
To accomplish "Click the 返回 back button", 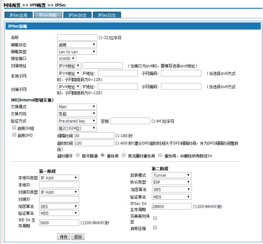I will click(78, 237).
